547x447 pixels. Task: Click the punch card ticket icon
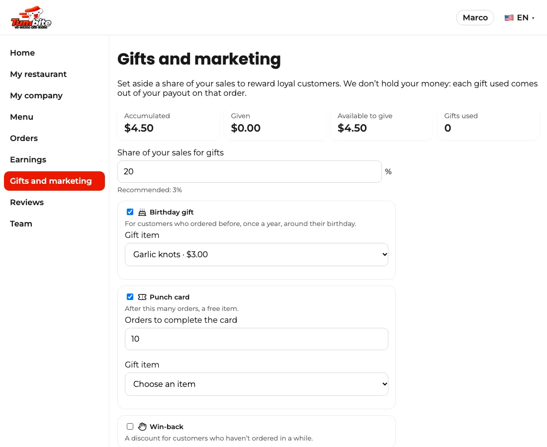pos(142,297)
